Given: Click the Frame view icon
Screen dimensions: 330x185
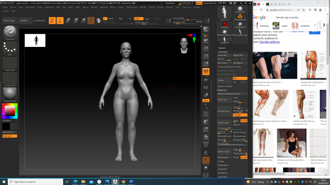Looking at the screenshot, I should coord(206,114).
